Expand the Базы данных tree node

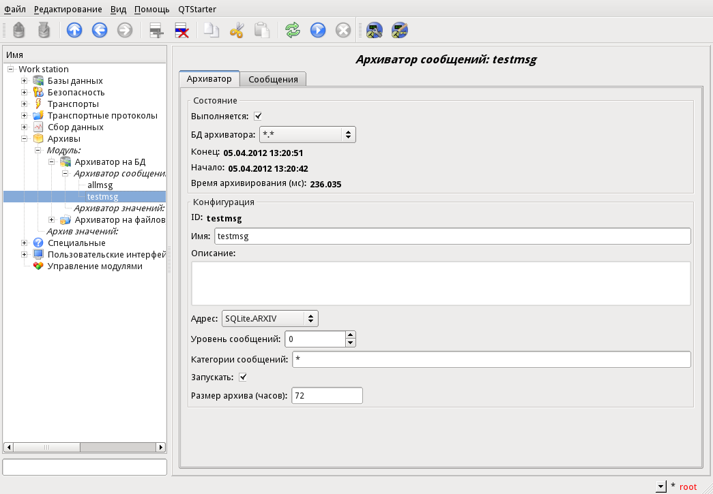point(24,81)
